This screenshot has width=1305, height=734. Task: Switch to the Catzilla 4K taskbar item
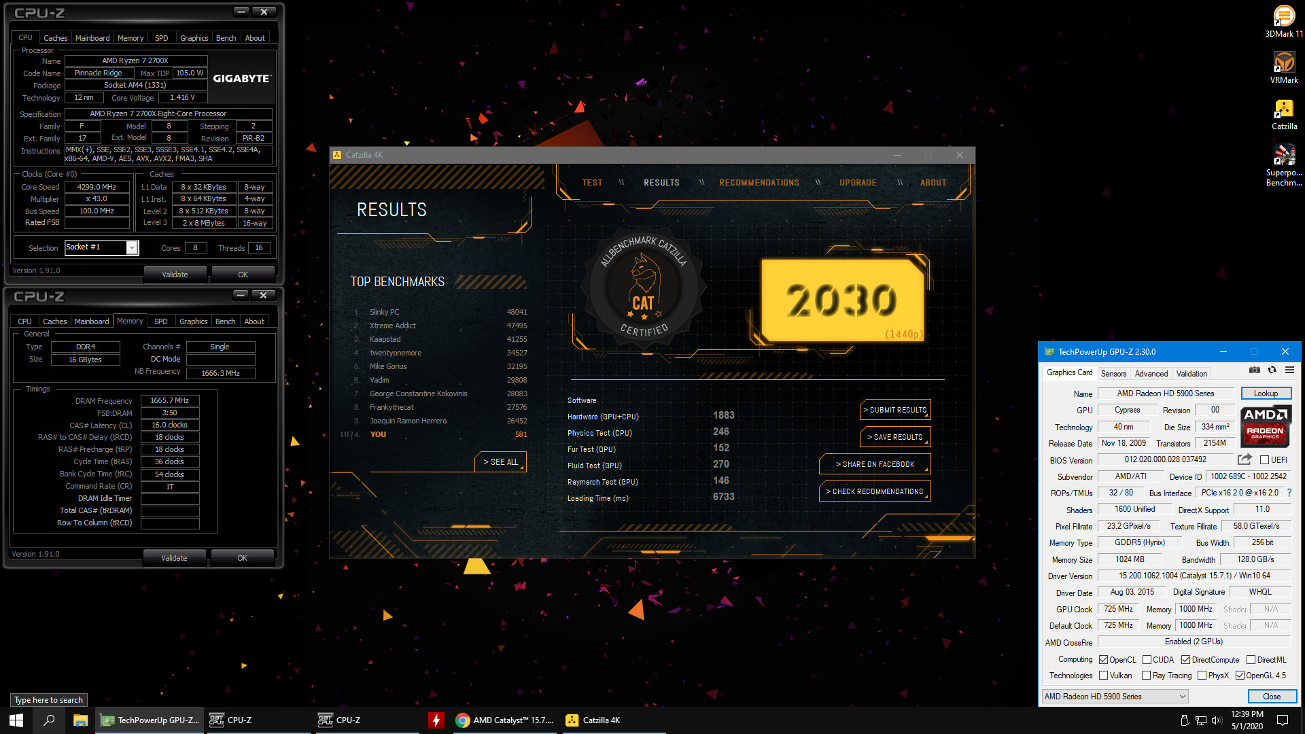pos(614,720)
